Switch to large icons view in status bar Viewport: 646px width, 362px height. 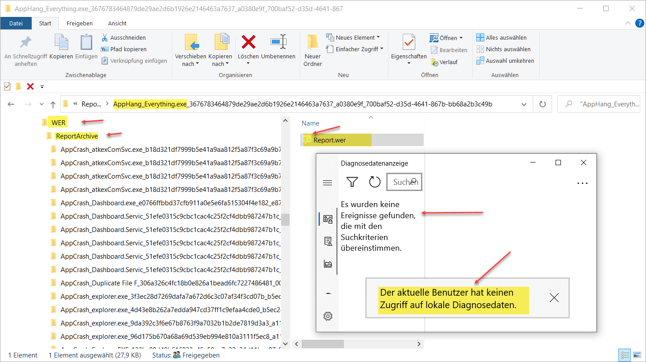pos(637,355)
